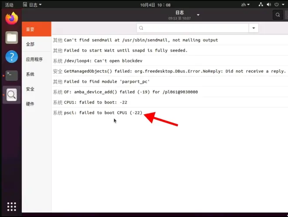Open the network status icon

[261, 5]
